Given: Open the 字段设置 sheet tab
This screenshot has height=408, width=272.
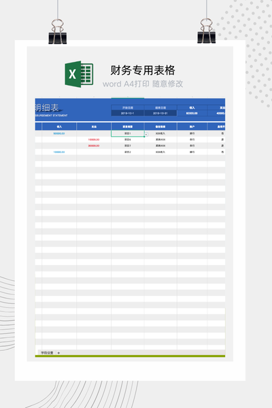Looking at the screenshot, I should (47, 353).
